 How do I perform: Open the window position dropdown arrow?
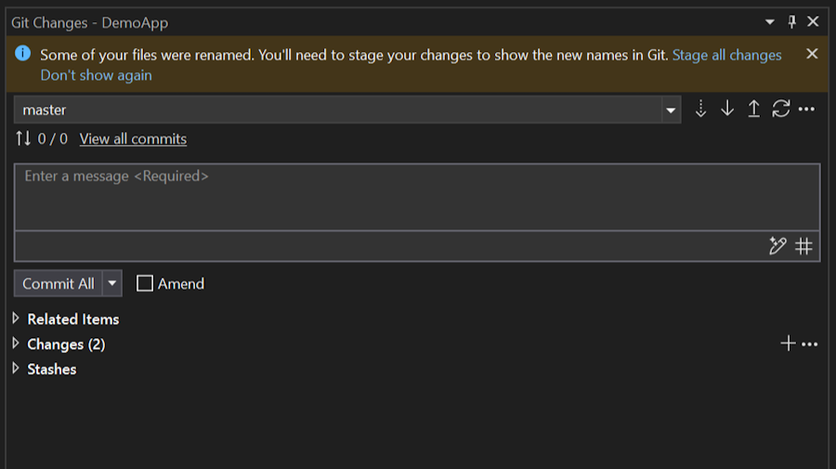click(770, 21)
